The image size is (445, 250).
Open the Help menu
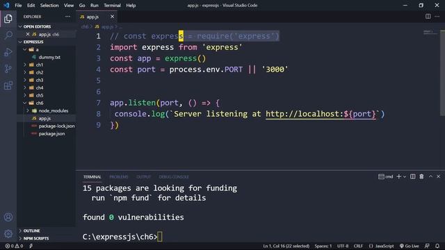(131, 5)
